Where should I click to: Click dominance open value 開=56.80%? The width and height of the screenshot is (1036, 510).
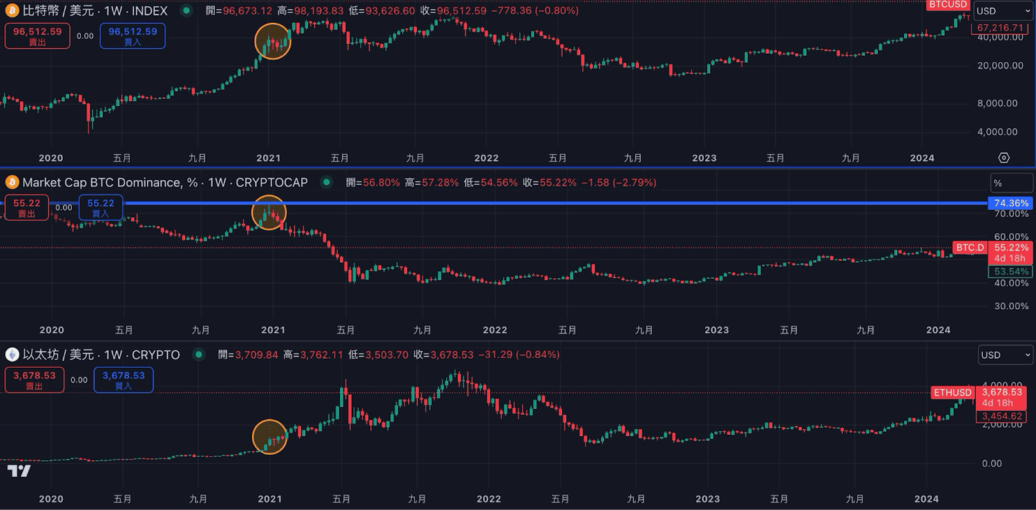(373, 183)
